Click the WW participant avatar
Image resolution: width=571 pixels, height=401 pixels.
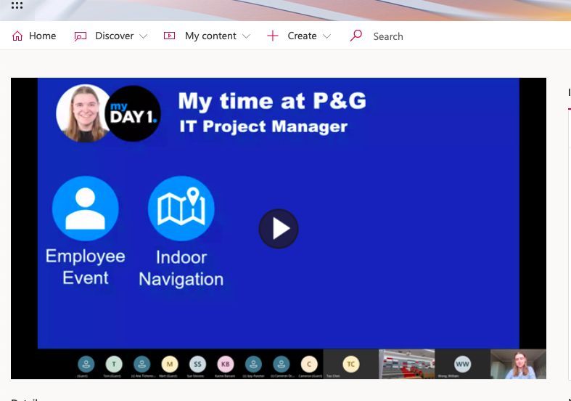(x=462, y=364)
